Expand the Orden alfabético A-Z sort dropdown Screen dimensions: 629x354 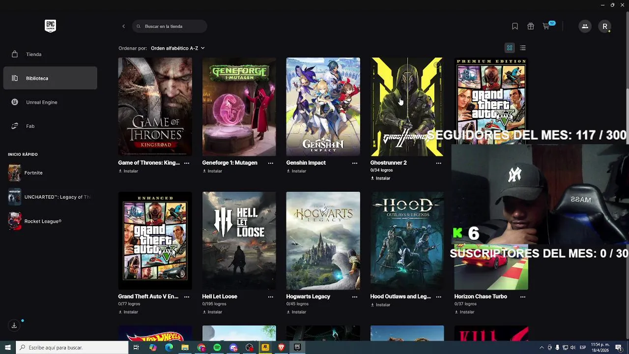[178, 48]
